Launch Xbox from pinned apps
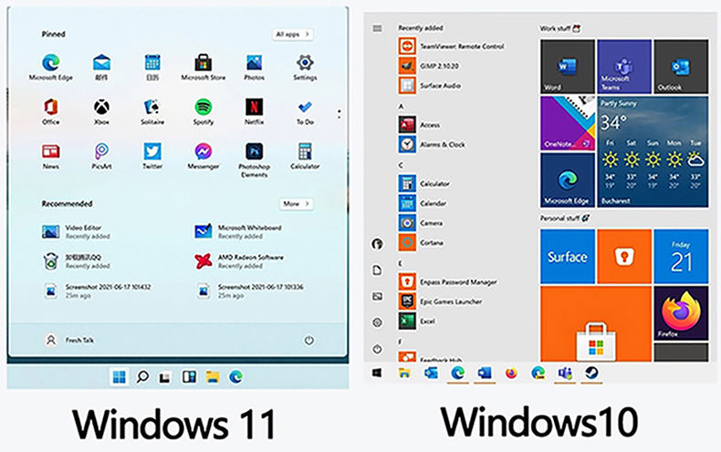This screenshot has height=452, width=721. (101, 111)
